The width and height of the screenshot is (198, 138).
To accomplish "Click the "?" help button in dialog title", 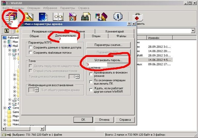I will 129,24.
